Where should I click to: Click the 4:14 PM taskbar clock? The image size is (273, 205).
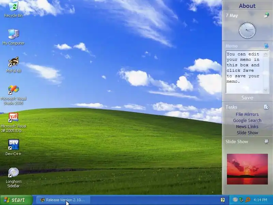(x=260, y=200)
